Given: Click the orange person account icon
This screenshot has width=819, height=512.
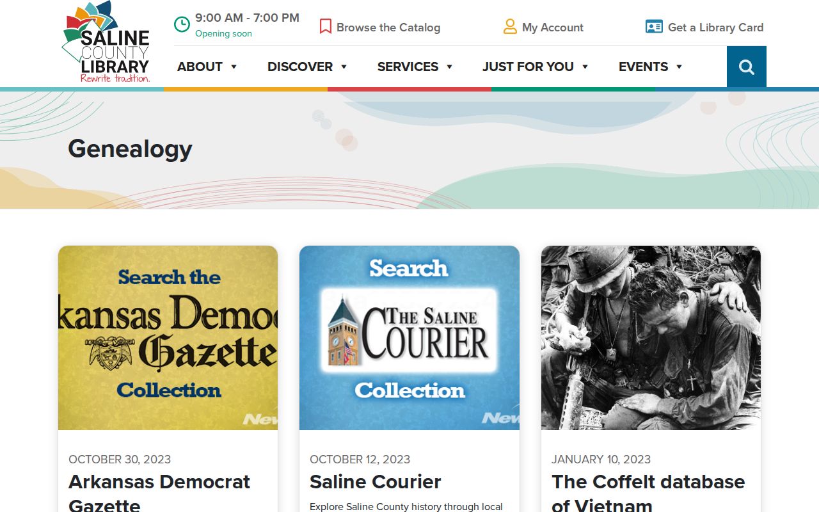Looking at the screenshot, I should 510,27.
